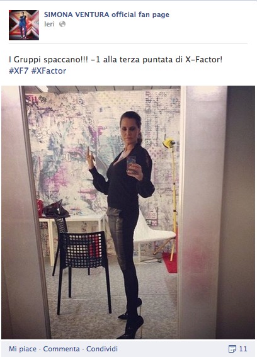Open the X-Factor profile picture thumbnail

click(24, 25)
